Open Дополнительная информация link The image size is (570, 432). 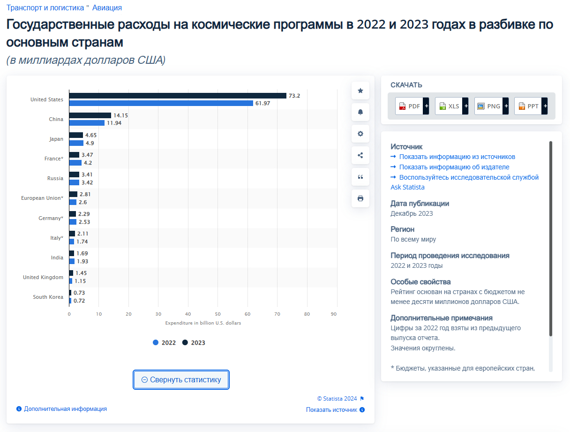[x=65, y=409]
